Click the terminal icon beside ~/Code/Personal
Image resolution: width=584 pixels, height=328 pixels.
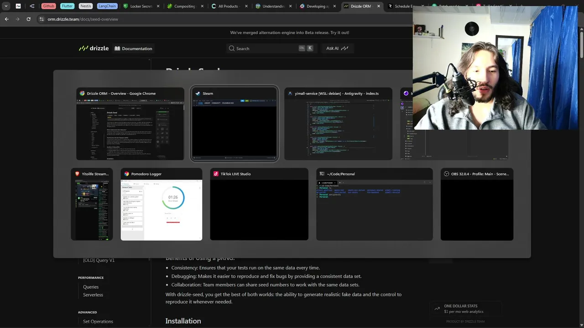322,174
